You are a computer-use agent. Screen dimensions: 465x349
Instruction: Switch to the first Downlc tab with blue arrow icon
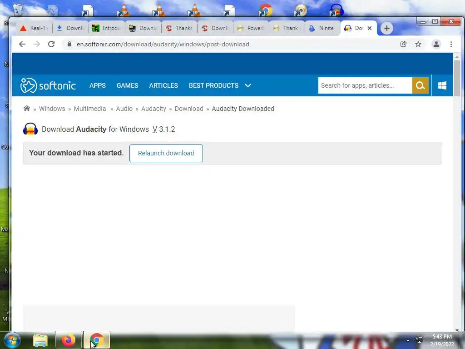click(70, 28)
